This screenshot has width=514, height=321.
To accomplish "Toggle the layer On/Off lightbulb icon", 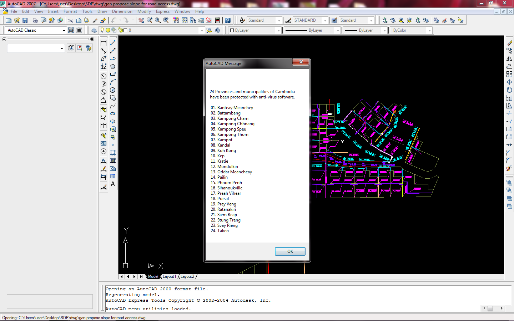I will pos(102,30).
